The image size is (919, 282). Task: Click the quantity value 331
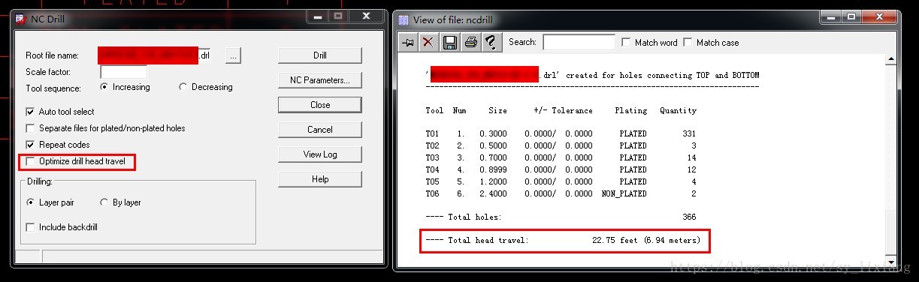click(689, 133)
